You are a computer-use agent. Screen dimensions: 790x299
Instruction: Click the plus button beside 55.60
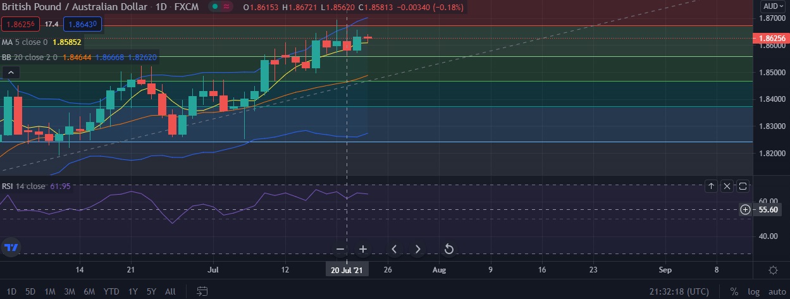coord(745,209)
